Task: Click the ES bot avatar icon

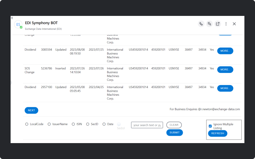Action: pyautogui.click(x=18, y=25)
